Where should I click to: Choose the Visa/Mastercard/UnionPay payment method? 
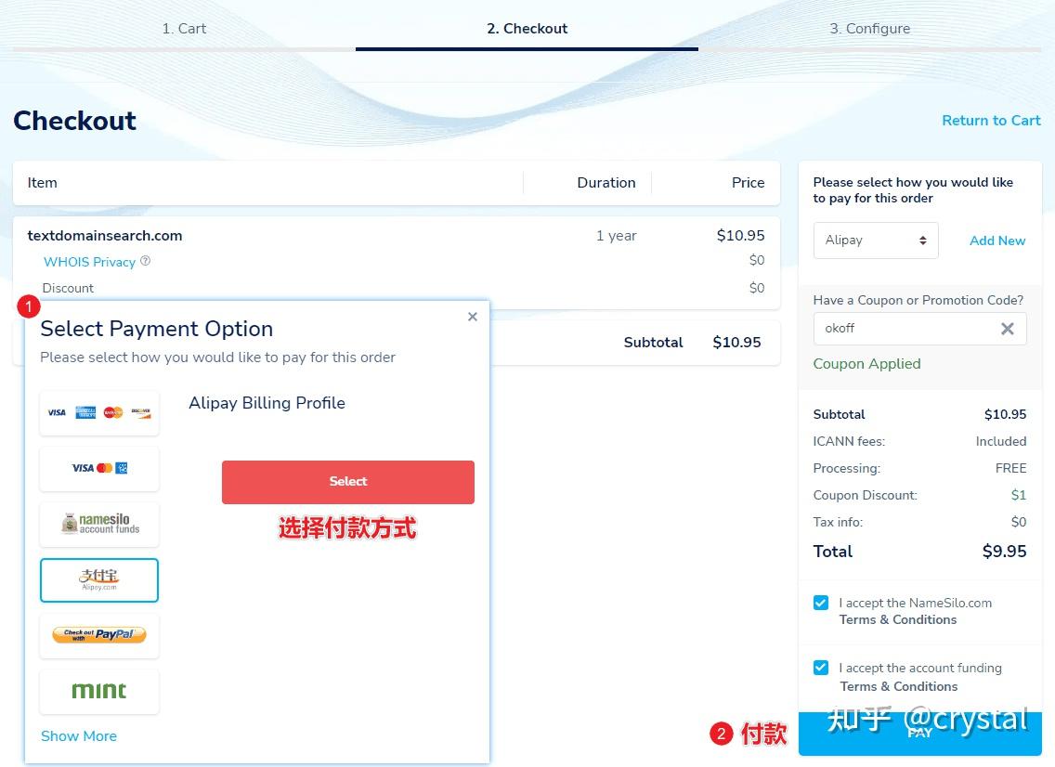coord(99,468)
